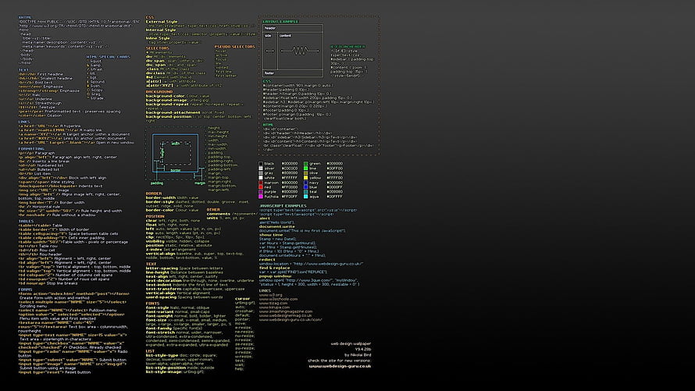Image resolution: width=695 pixels, height=391 pixels.
Task: Click the 'by Nikolai Bird' credit text
Action: [x=358, y=354]
